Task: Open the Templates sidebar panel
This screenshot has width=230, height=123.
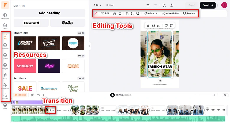Action: click(5, 16)
